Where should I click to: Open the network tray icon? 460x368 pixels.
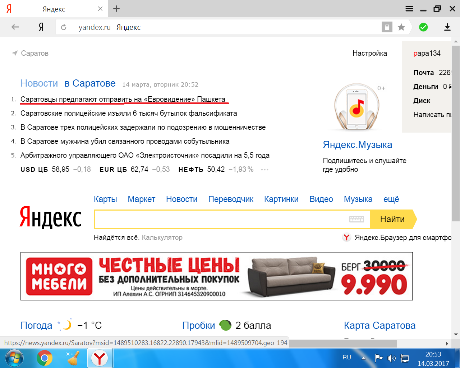405,358
